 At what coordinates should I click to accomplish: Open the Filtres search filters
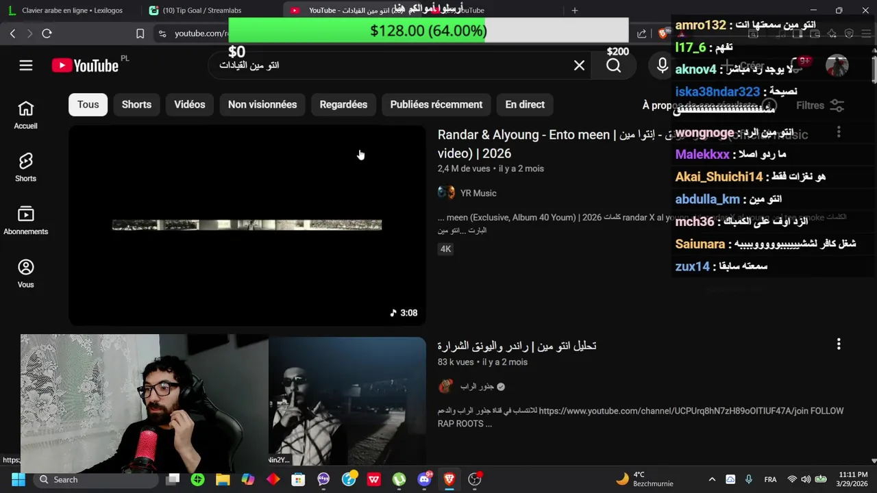tap(819, 105)
